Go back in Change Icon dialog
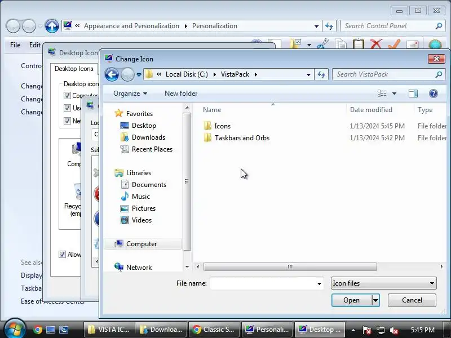Image resolution: width=451 pixels, height=338 pixels. [x=112, y=75]
